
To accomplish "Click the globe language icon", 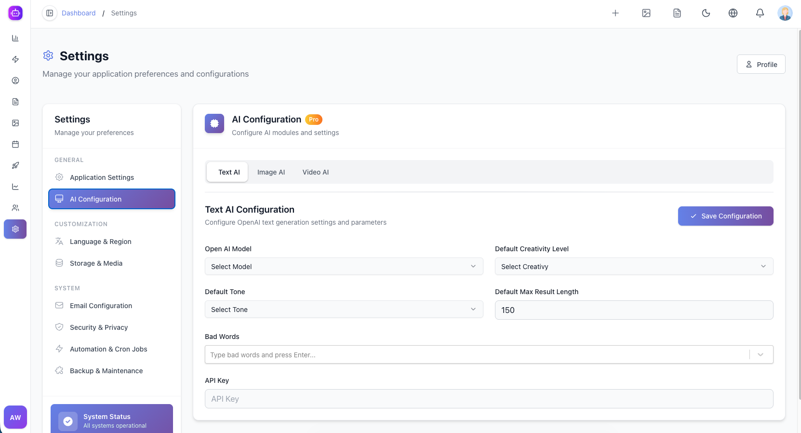I will tap(733, 13).
